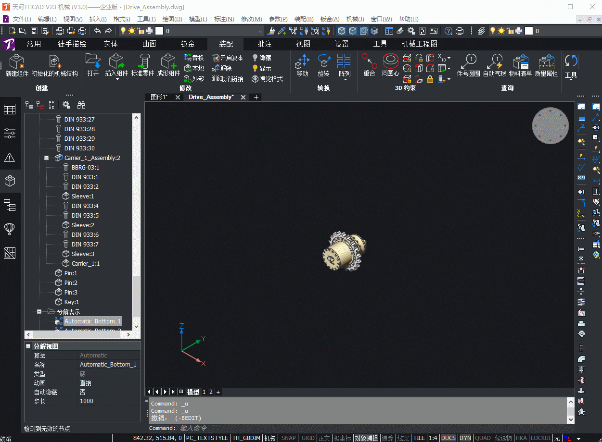Click the 质量属性 mass properties icon
The image size is (602, 442).
(546, 66)
